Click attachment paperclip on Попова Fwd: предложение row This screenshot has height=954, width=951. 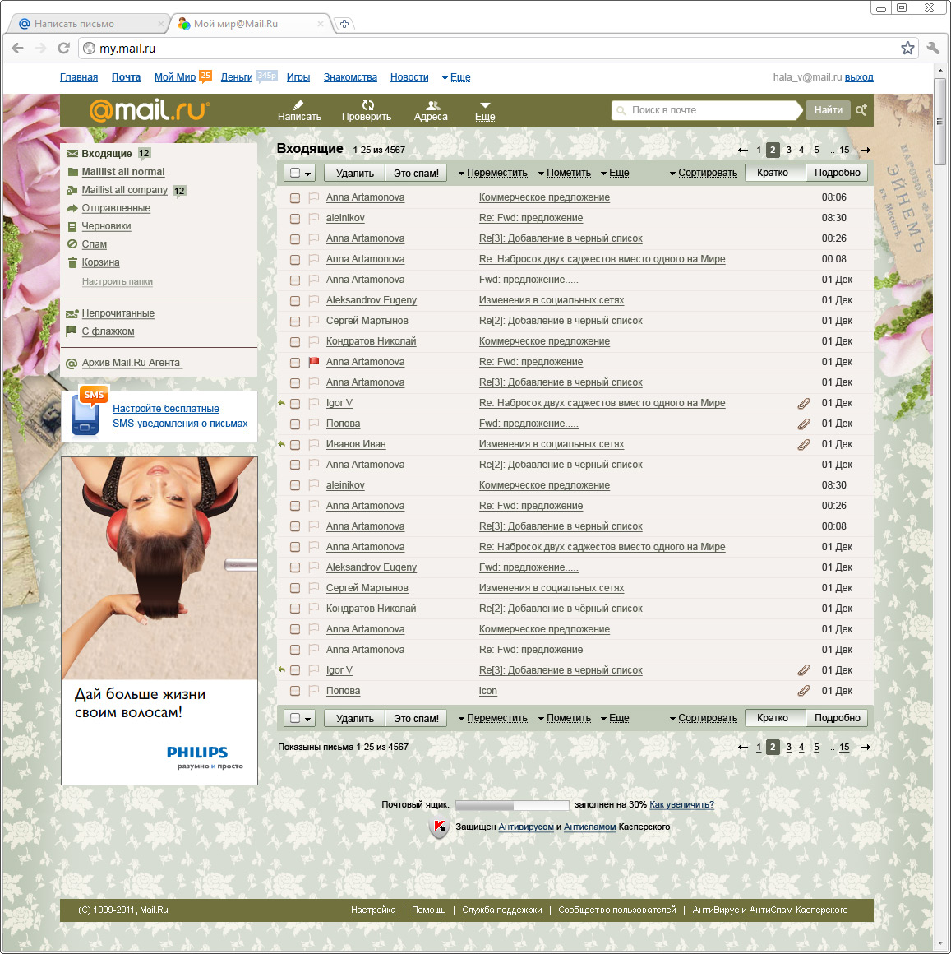pos(804,424)
